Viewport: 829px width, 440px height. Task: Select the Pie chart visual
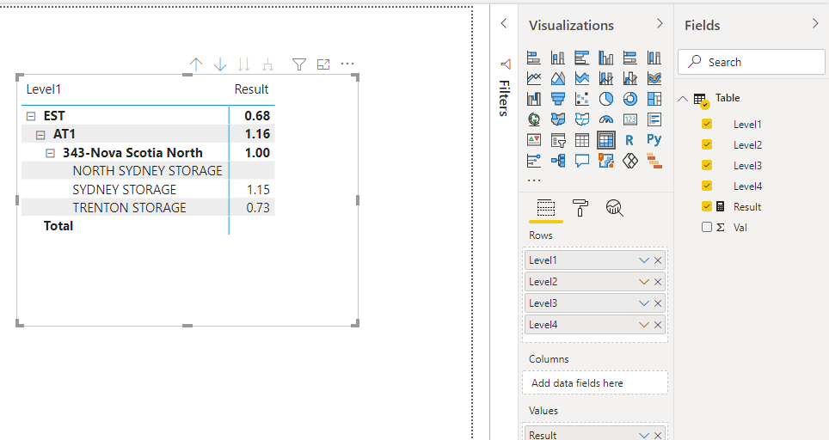[606, 99]
